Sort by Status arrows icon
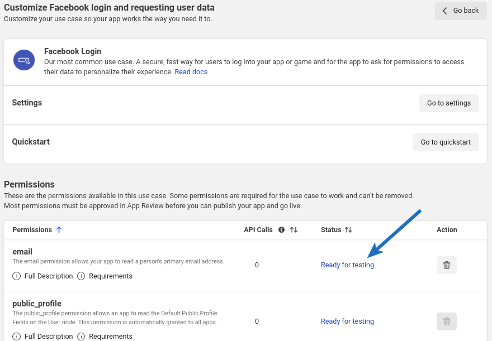 click(x=348, y=229)
